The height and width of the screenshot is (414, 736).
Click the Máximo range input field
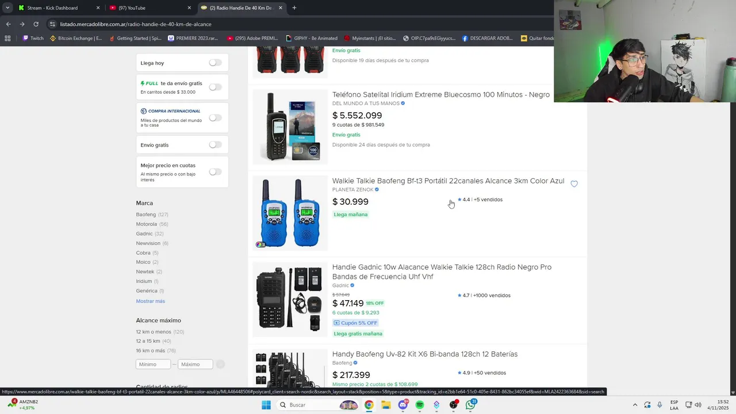(195, 364)
